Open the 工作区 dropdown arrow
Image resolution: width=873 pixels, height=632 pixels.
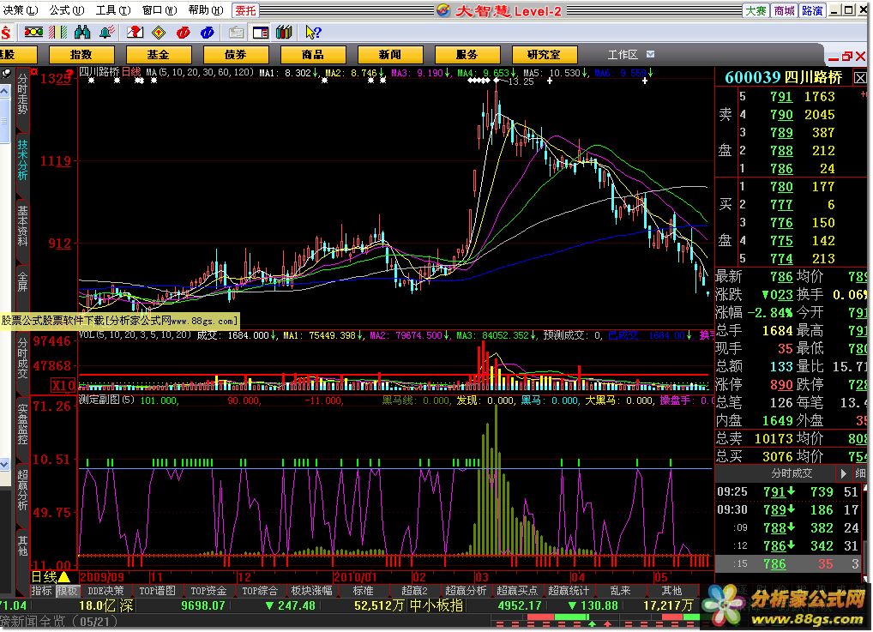(650, 54)
